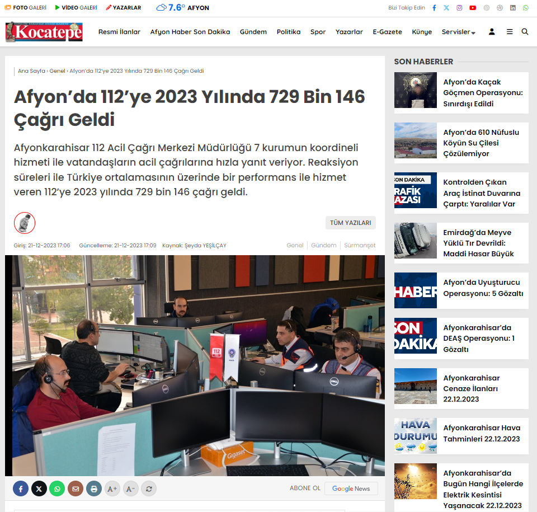Open Afyonkarahisar Cenaze İlanları 22.12.2023

[x=471, y=389]
